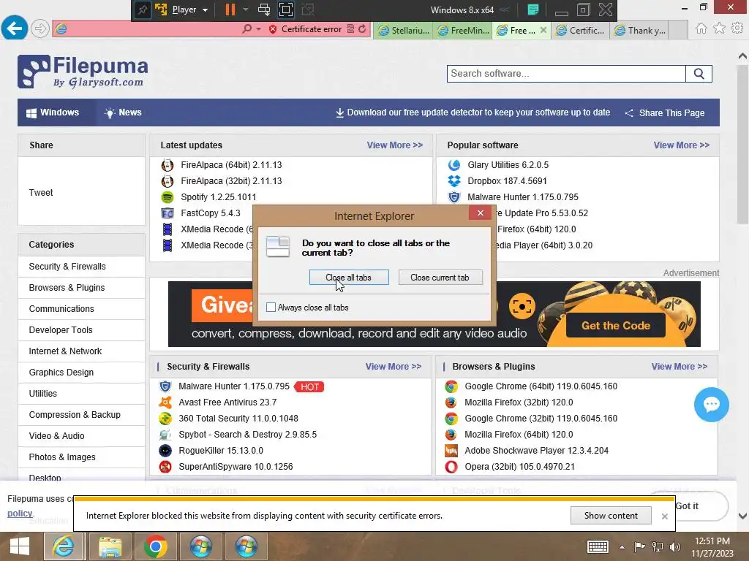
Task: Open Google Chrome from taskbar
Action: [155, 546]
